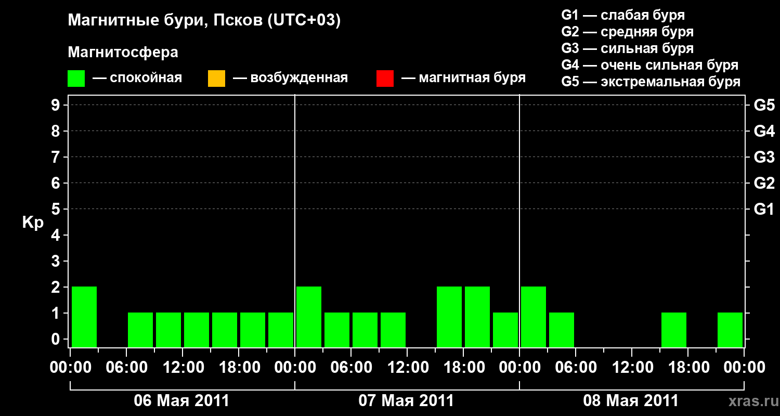Viewport: 780px width, 416px height.
Task: Click the right-axis 'G1' level label
Action: 764,209
